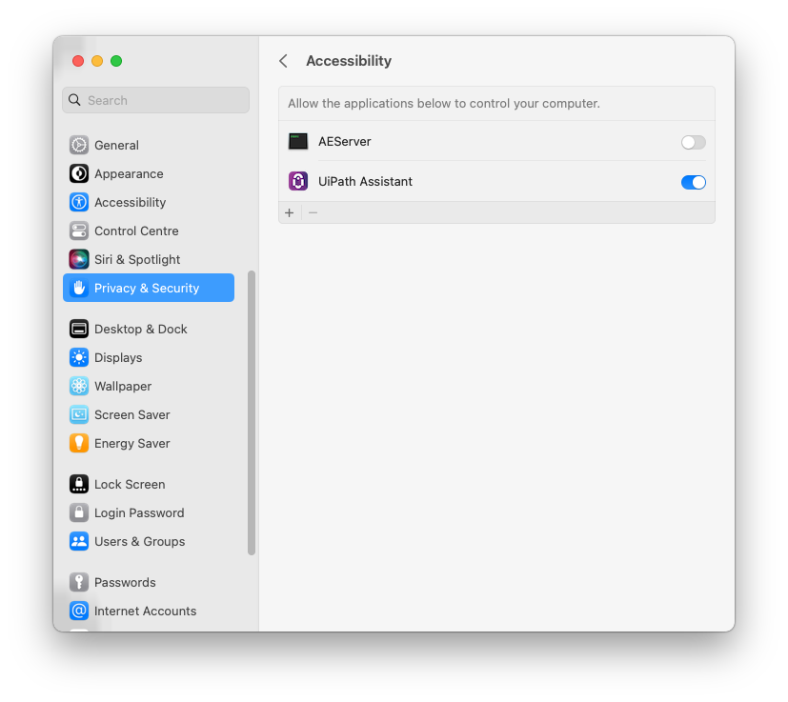Screen dimensions: 788x702
Task: Click the Search field in sidebar
Action: pos(155,100)
